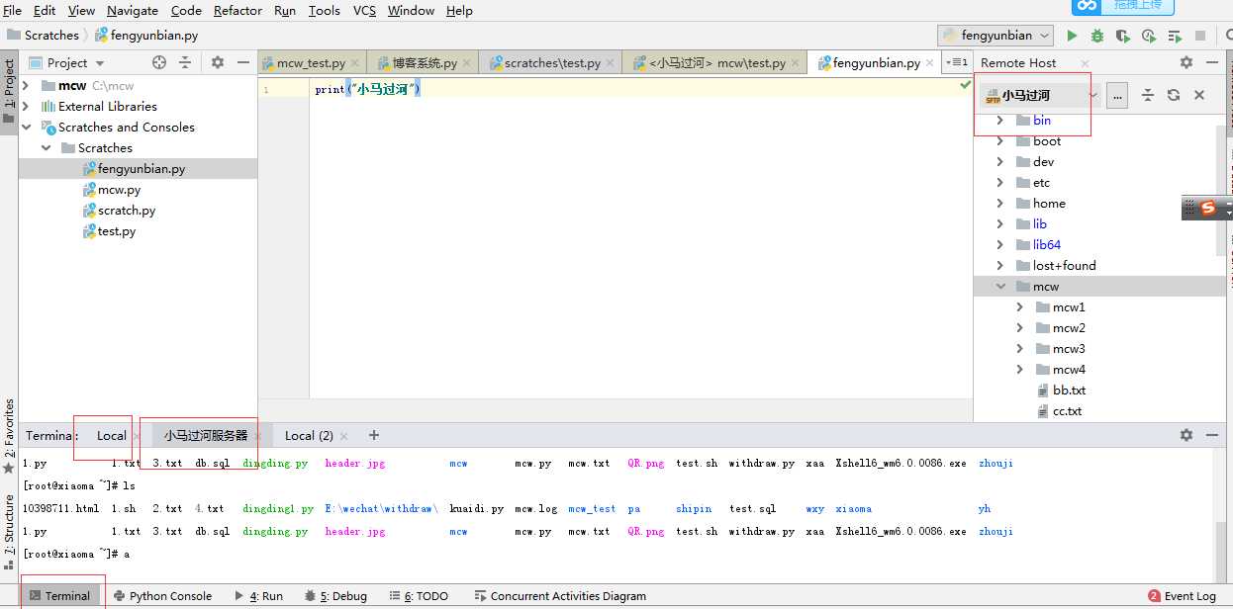Toggle the 1: Project side tab
This screenshot has height=609, width=1233.
[x=9, y=91]
